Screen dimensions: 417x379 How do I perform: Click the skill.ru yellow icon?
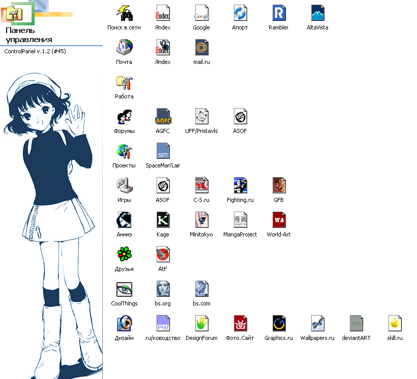coord(395,324)
